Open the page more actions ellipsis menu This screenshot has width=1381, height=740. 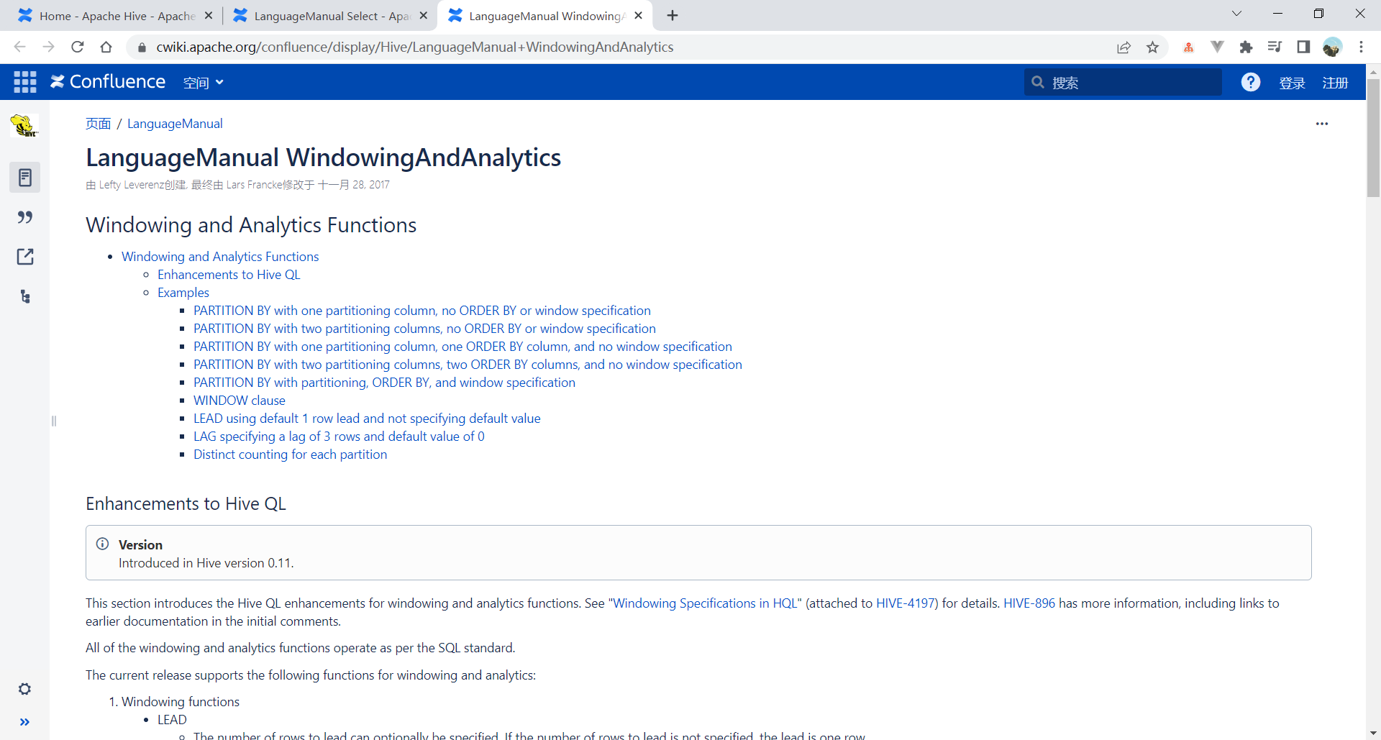[1322, 124]
